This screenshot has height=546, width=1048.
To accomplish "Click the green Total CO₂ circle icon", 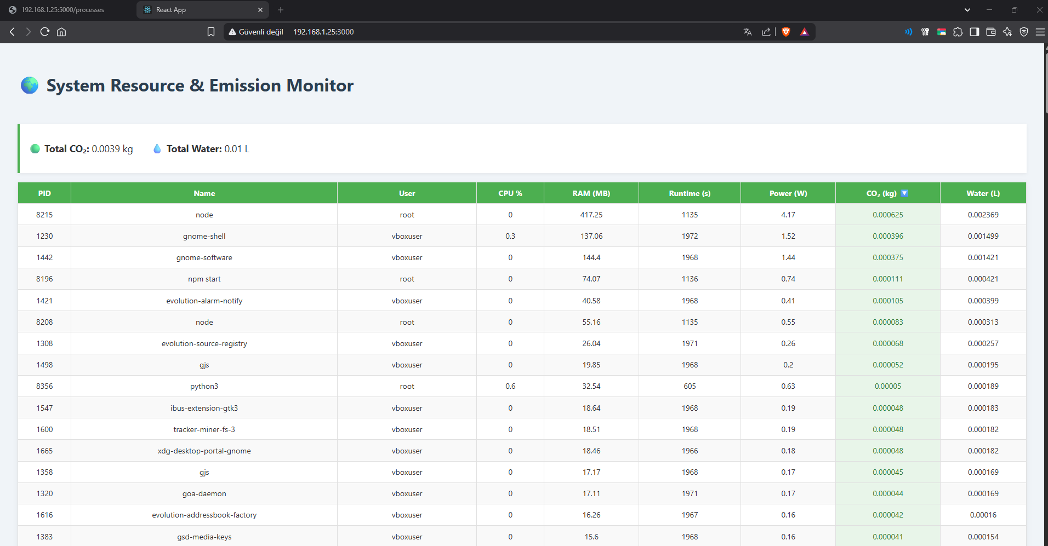I will coord(35,148).
